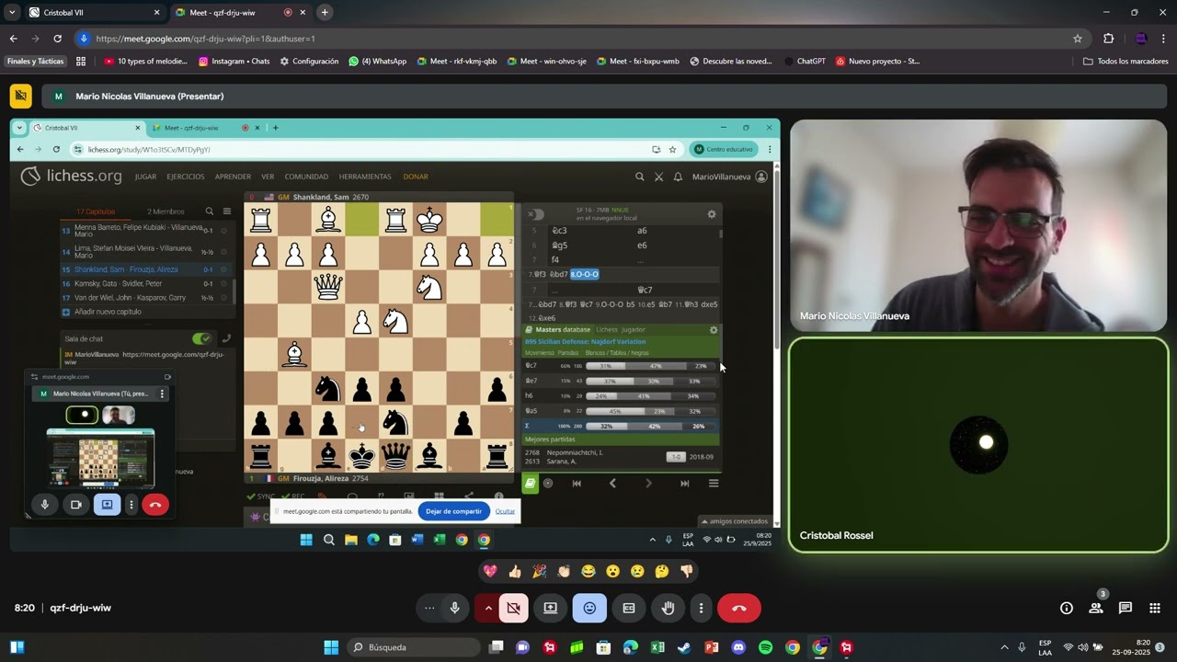The height and width of the screenshot is (662, 1177).
Task: Open Discord from the Windows taskbar
Action: [738, 647]
